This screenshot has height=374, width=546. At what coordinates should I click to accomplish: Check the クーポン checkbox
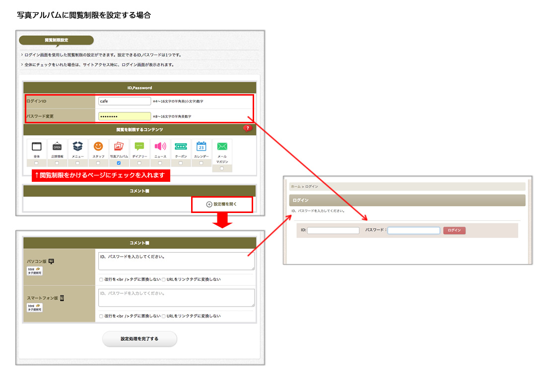(180, 163)
